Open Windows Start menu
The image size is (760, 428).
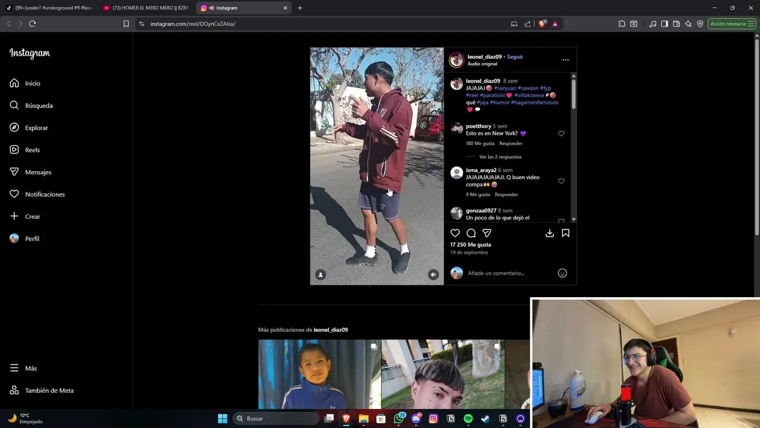[x=223, y=418]
